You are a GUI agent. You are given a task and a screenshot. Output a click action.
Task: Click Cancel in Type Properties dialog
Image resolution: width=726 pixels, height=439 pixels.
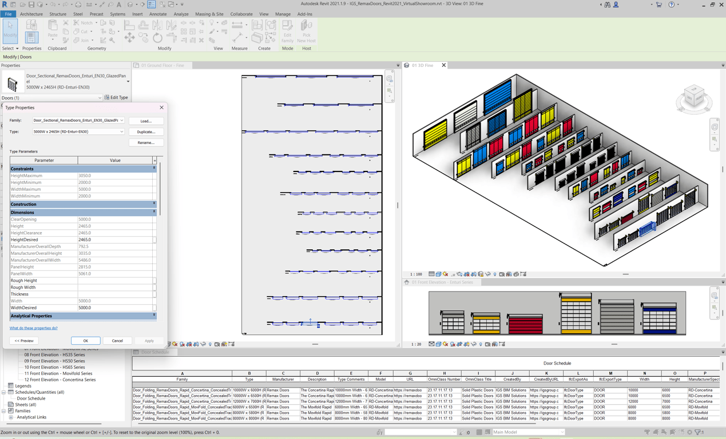(x=117, y=341)
